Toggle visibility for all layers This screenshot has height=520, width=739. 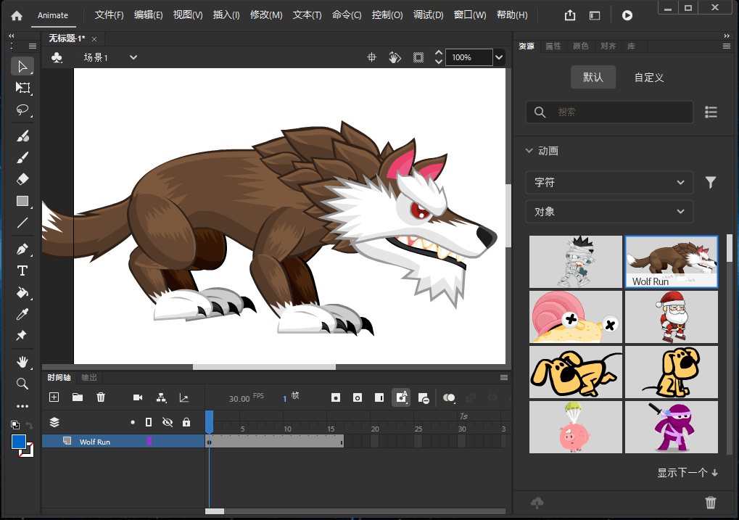tap(168, 422)
